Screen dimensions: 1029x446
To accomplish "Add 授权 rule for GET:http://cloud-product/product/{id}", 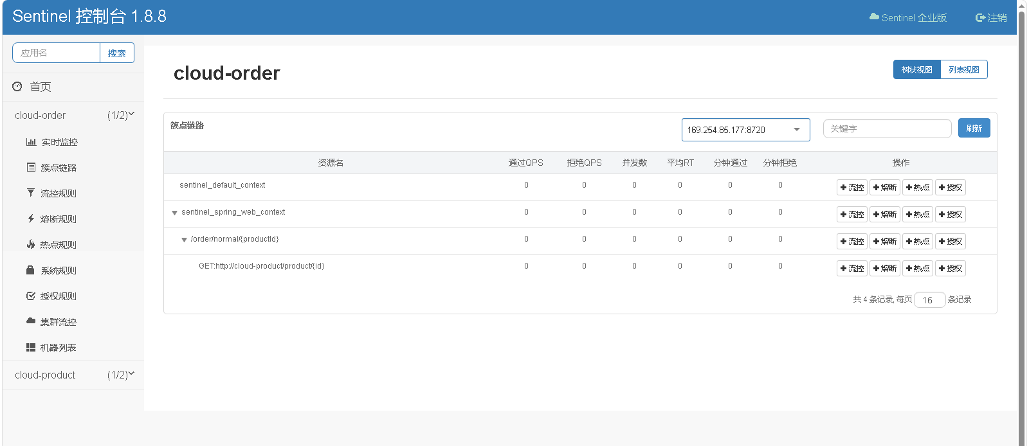I will pyautogui.click(x=951, y=268).
